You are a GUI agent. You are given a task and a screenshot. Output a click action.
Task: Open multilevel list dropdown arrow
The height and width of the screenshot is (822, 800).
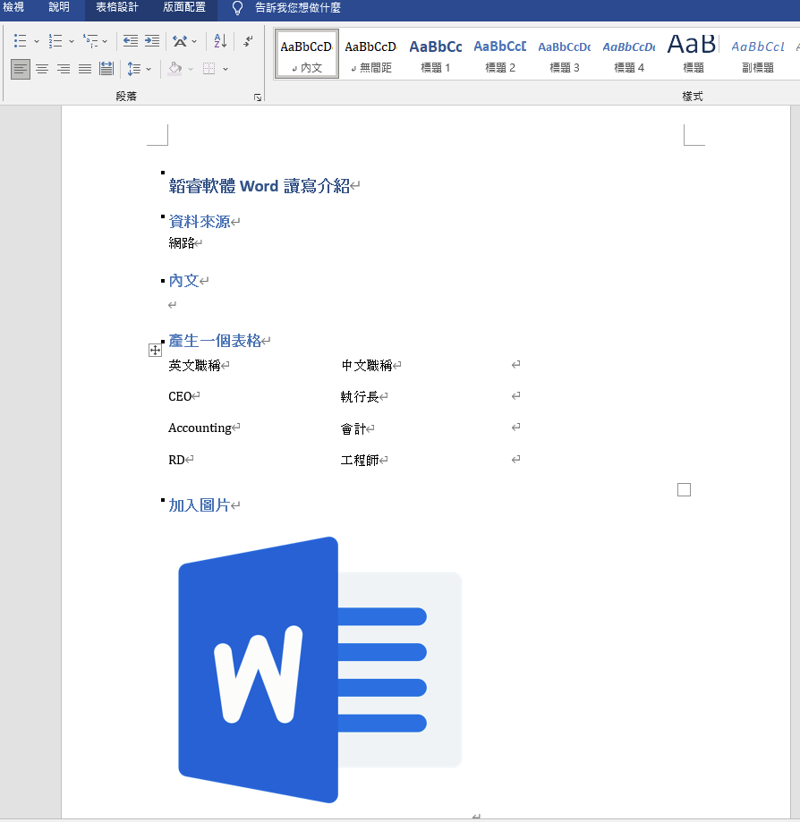105,41
